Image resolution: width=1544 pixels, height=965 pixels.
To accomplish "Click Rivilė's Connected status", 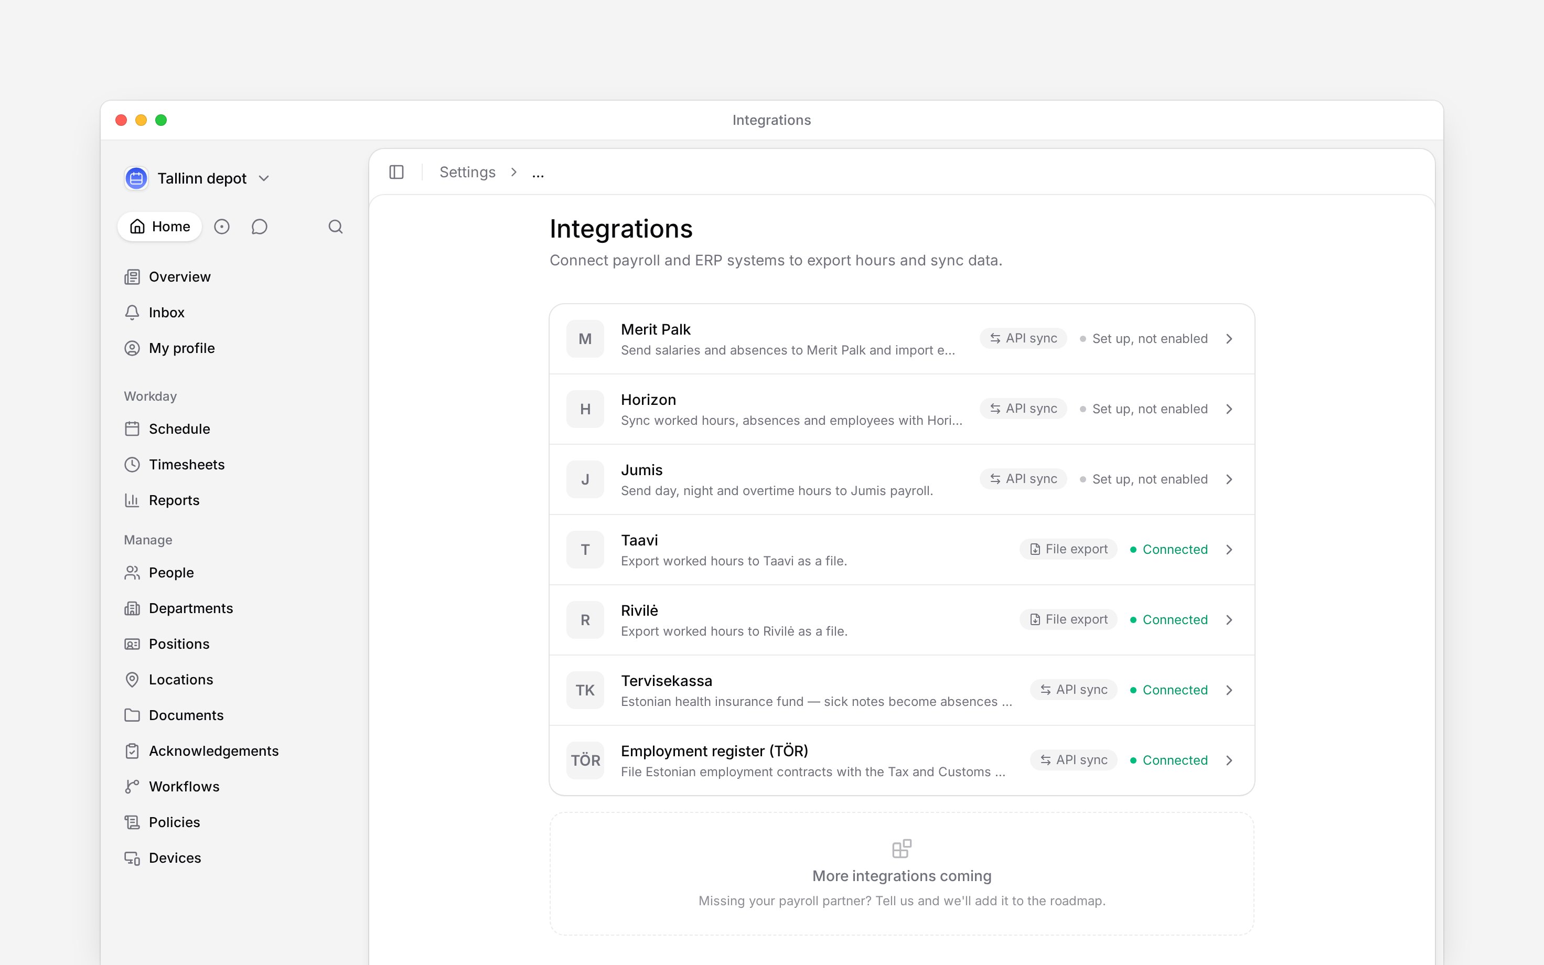I will [x=1168, y=620].
